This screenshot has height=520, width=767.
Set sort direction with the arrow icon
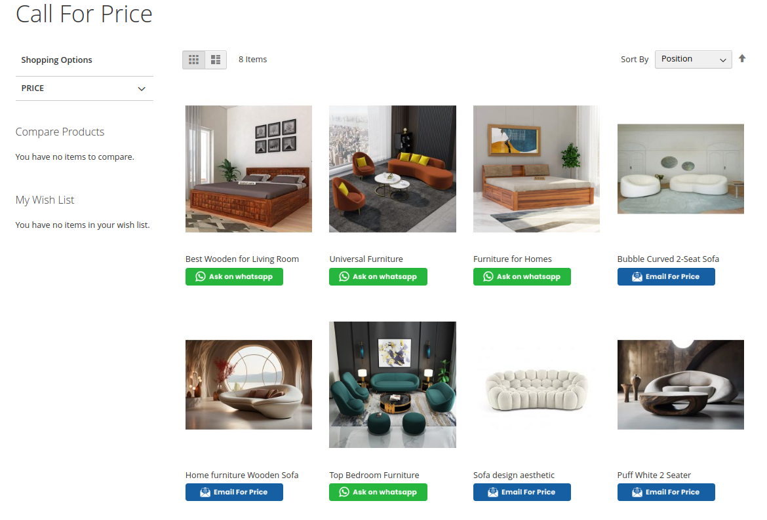tap(742, 59)
